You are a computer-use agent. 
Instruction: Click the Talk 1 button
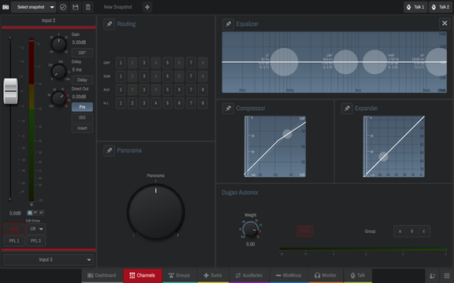click(415, 7)
